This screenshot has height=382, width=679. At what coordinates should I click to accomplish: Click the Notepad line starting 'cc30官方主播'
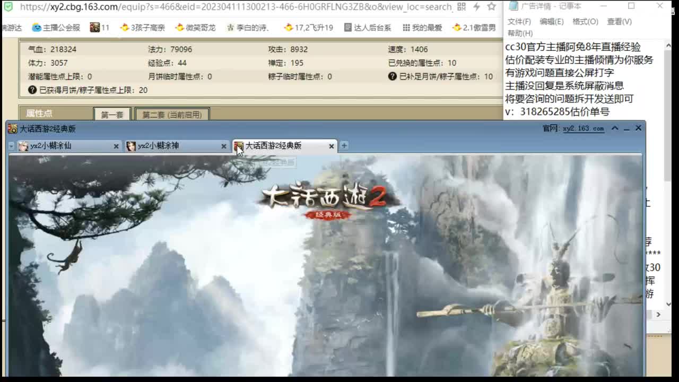pyautogui.click(x=572, y=47)
